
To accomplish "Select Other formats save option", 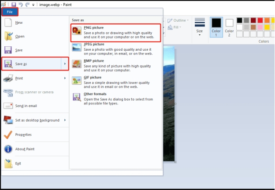I will (x=115, y=99).
